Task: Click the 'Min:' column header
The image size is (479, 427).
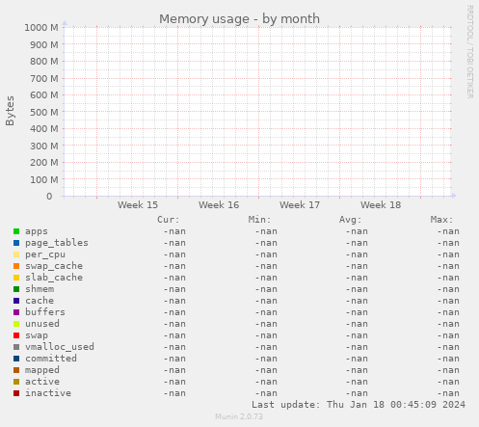Action: (x=259, y=220)
